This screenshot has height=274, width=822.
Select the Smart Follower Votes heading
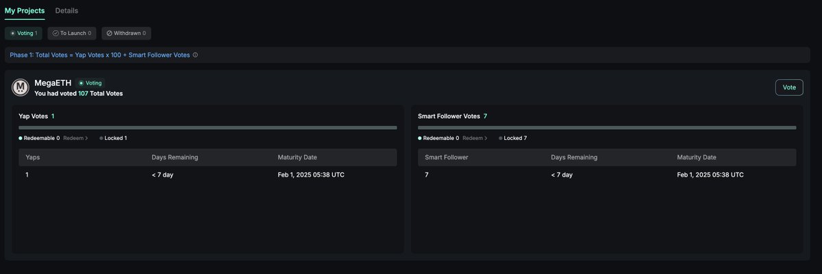point(453,116)
